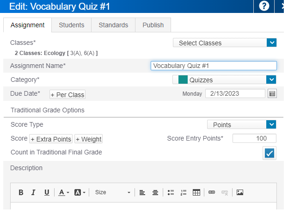Viewport: 288px width, 215px height.
Task: Expand the Select Classes dropdown
Action: [x=271, y=43]
